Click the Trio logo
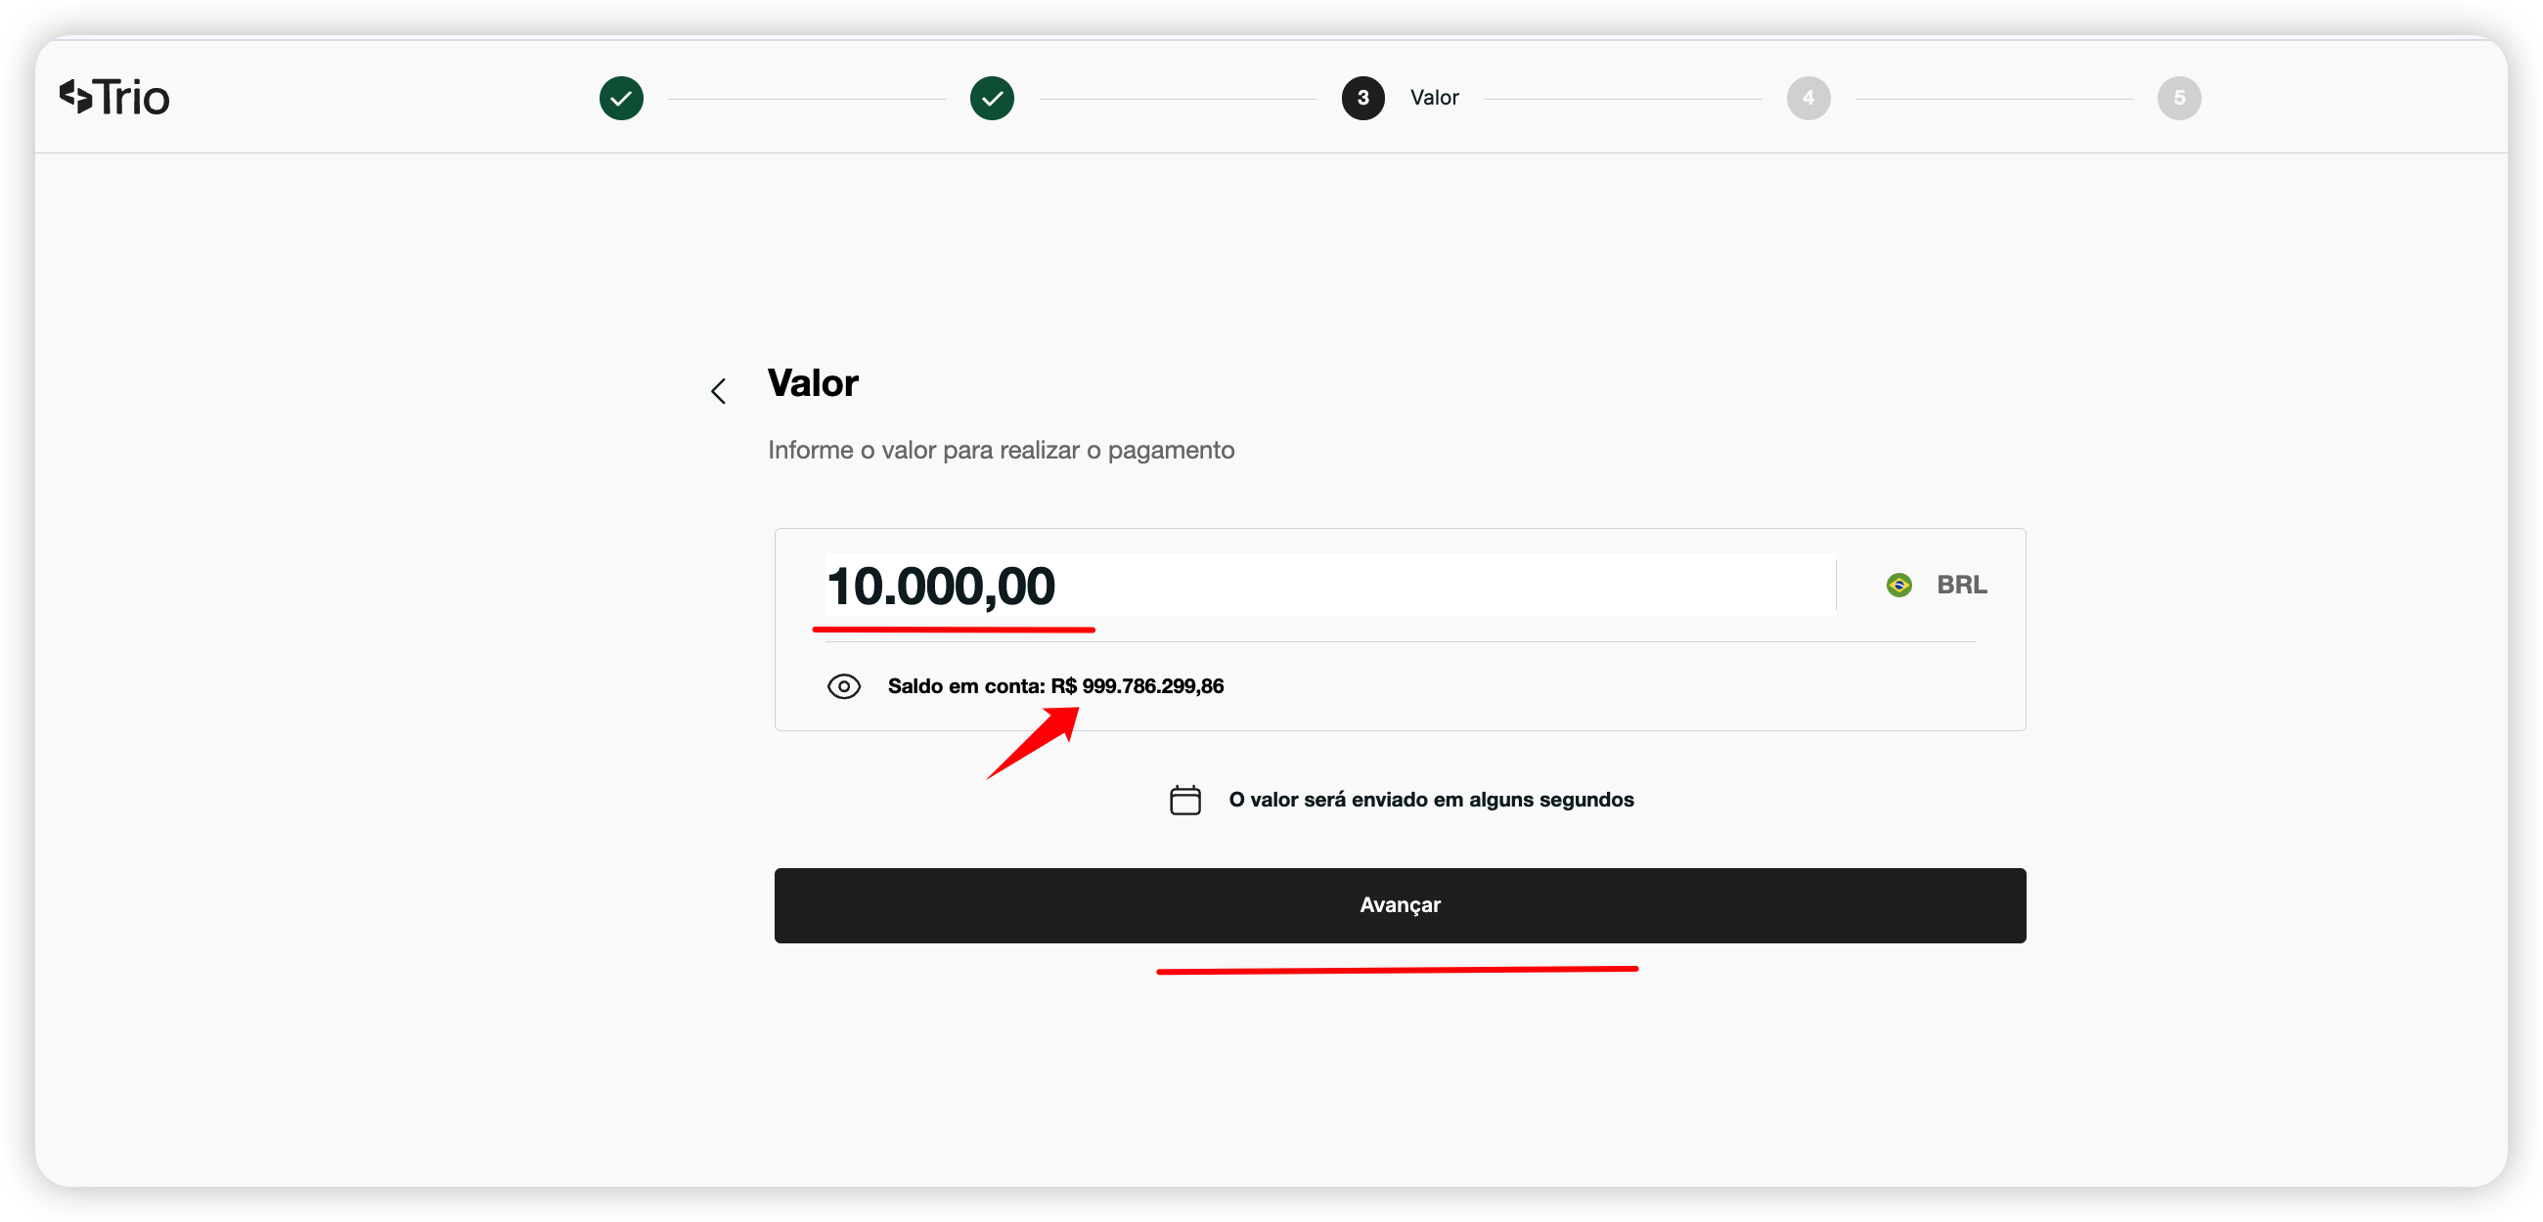Image resolution: width=2543 pixels, height=1222 pixels. coord(114,98)
